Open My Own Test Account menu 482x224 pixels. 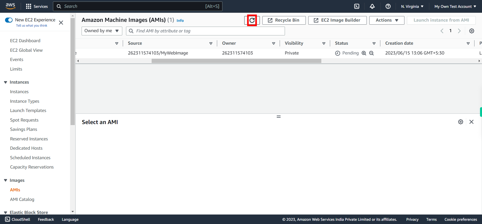click(455, 6)
